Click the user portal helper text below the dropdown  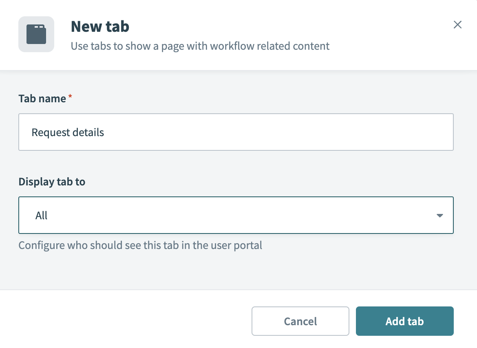140,245
